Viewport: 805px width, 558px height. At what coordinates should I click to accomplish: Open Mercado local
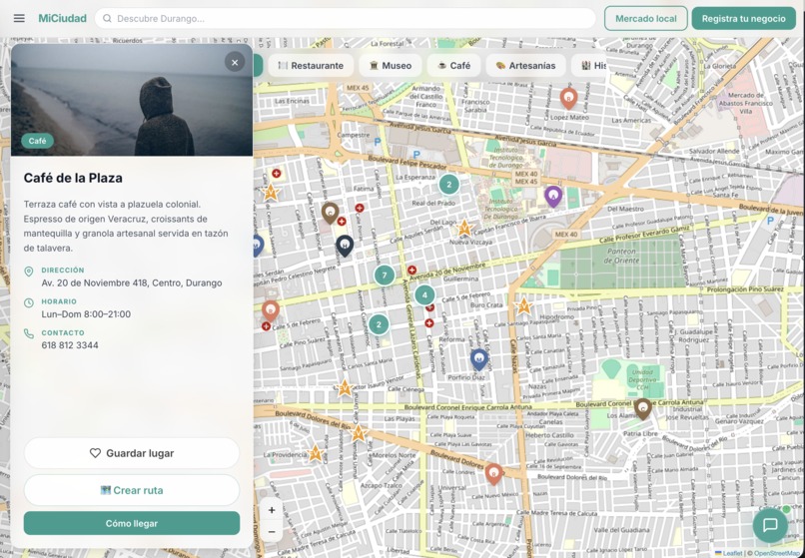pos(646,19)
